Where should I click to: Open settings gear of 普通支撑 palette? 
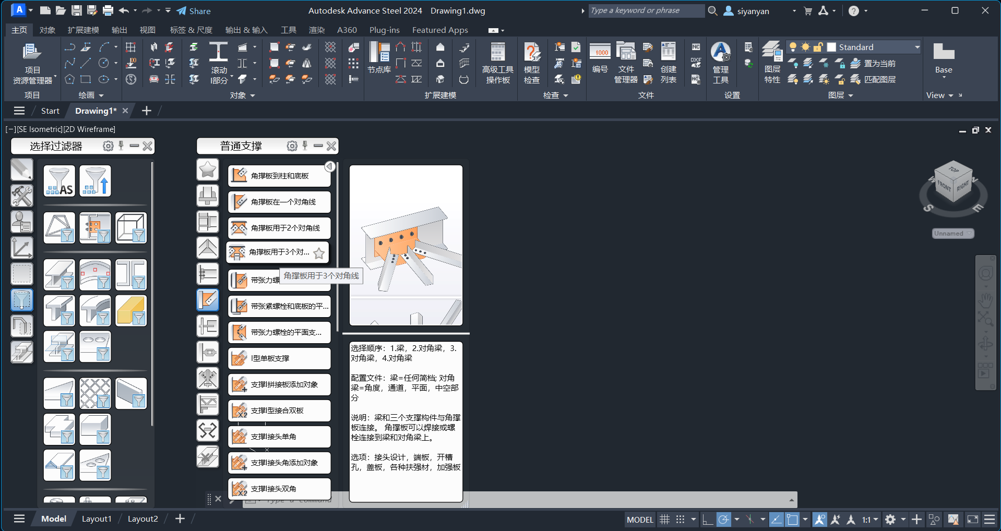pos(292,146)
